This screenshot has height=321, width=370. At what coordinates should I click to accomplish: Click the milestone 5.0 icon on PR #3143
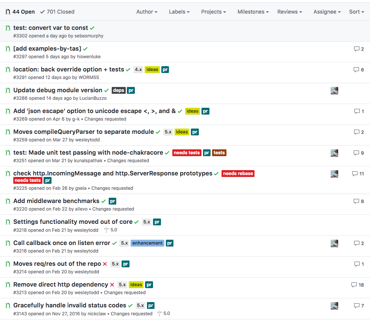[159, 313]
